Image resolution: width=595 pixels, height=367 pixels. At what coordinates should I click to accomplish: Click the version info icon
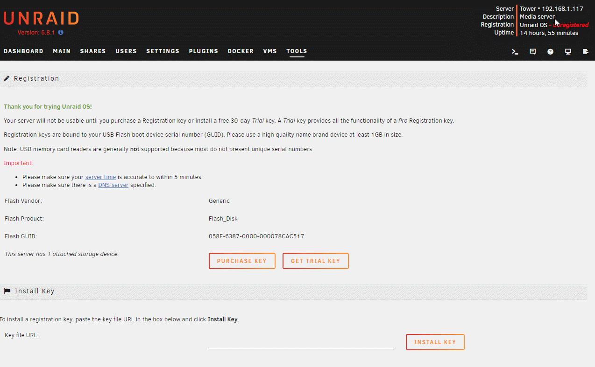click(61, 33)
